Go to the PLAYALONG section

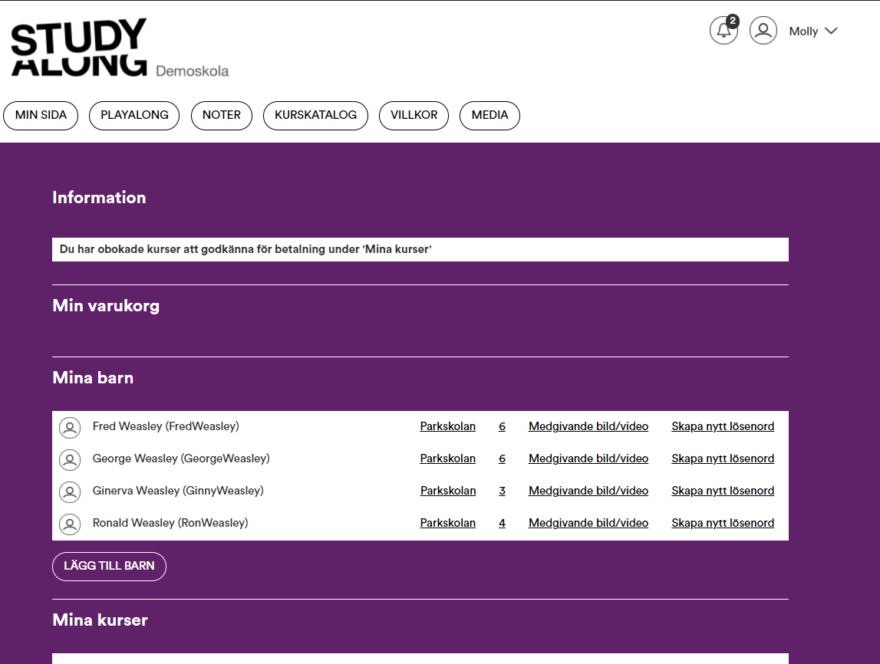pos(134,116)
